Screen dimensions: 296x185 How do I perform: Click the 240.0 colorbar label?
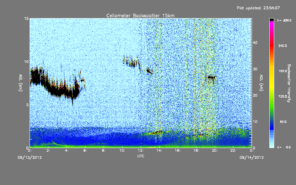[x=283, y=46]
